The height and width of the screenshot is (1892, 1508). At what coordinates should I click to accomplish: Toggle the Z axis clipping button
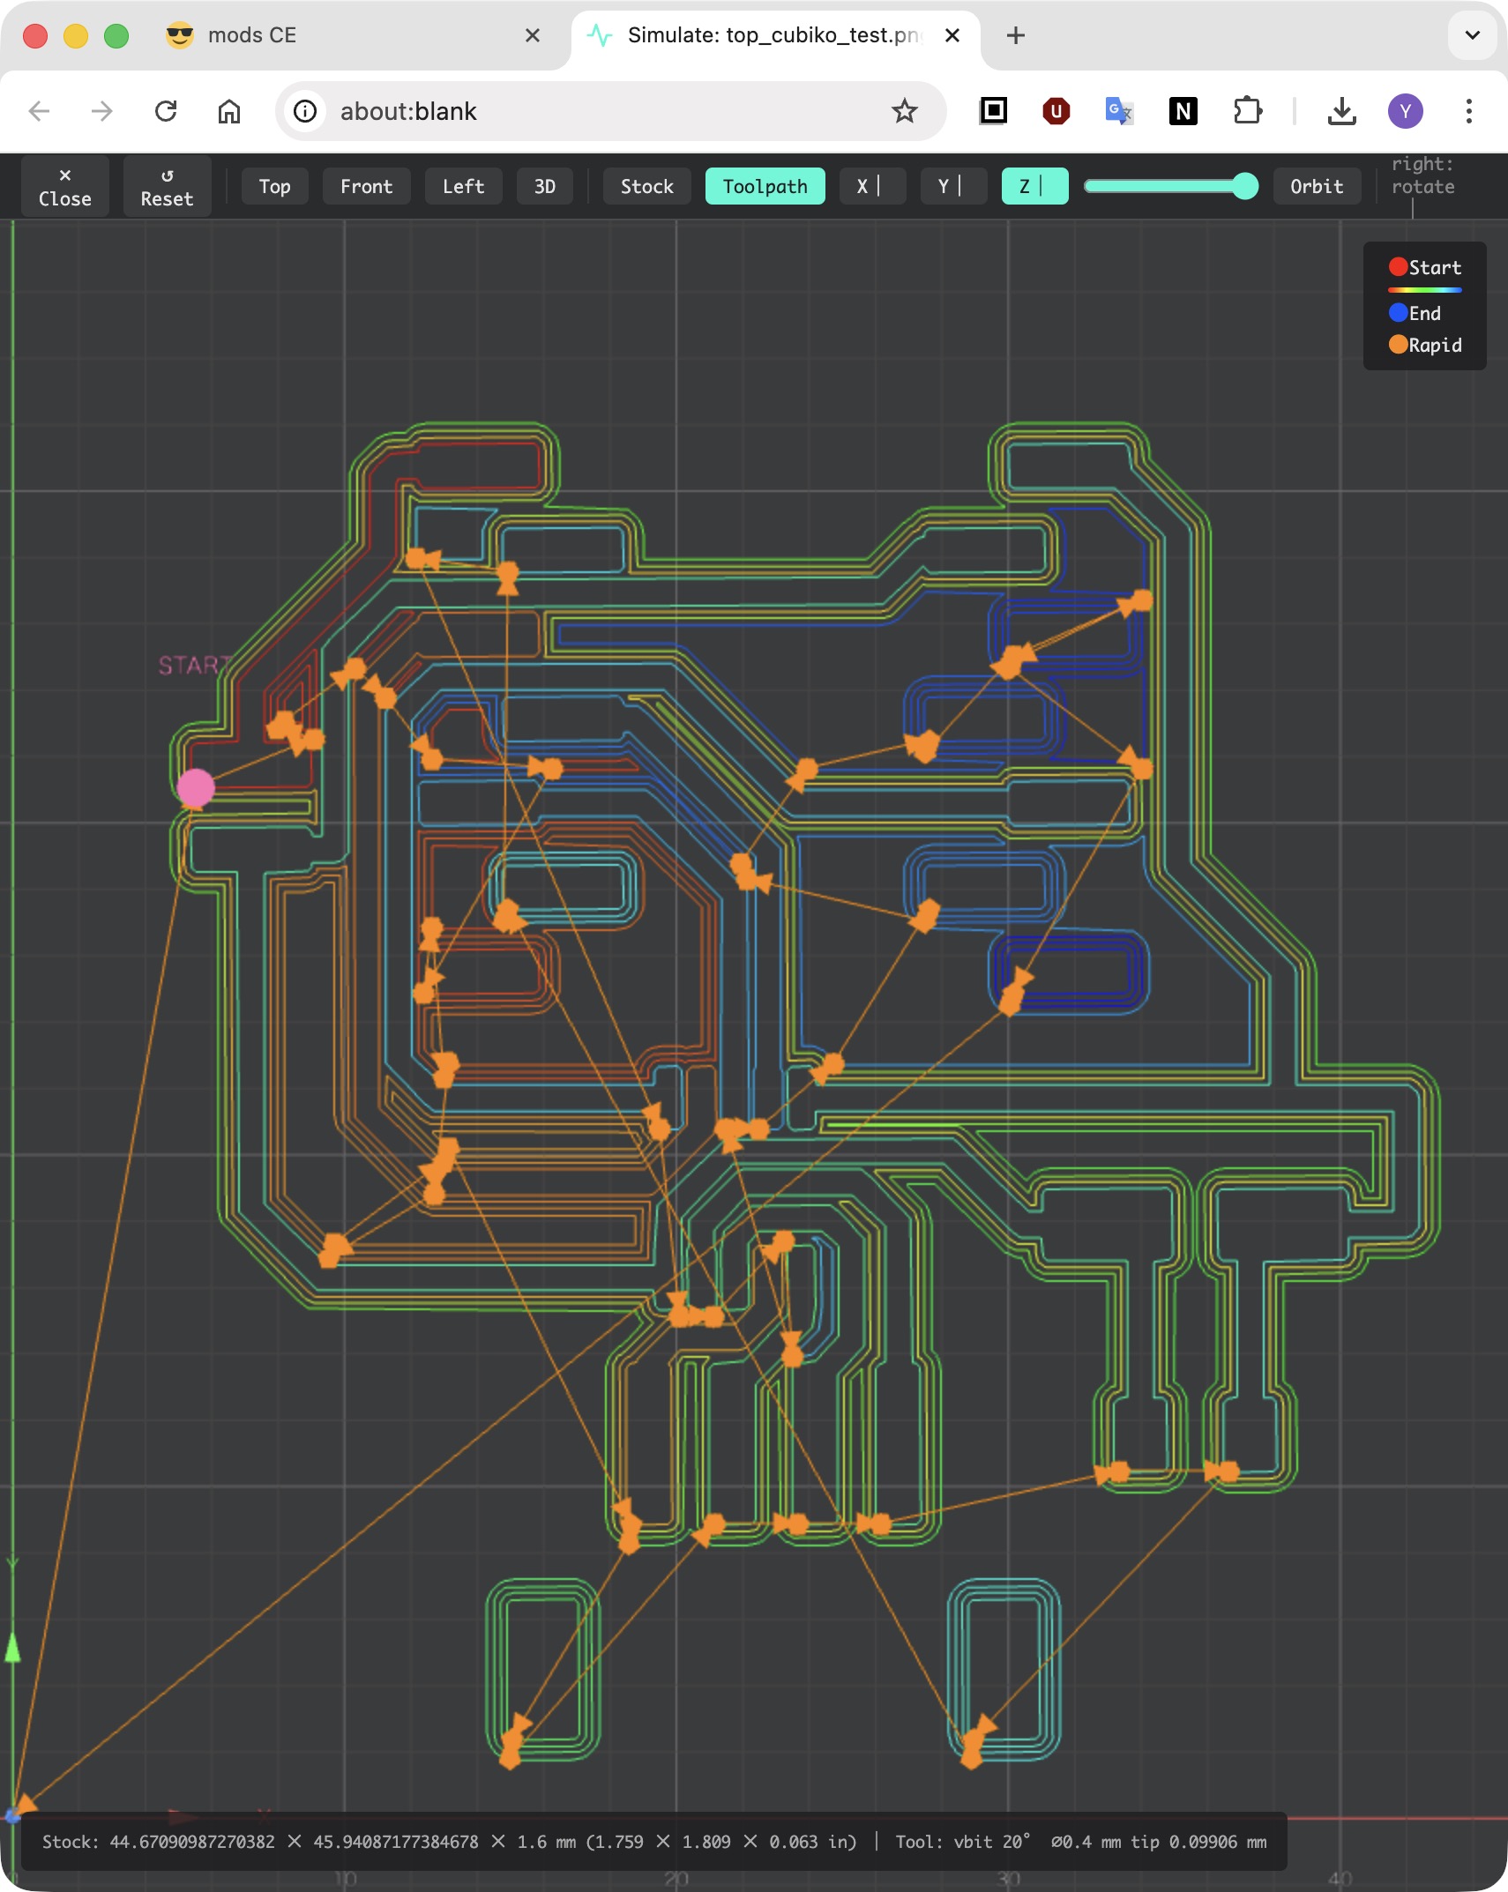pos(1034,186)
